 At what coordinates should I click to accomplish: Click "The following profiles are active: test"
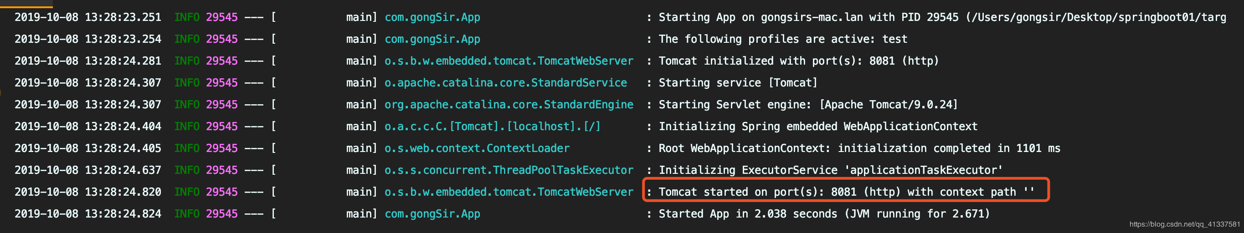click(783, 39)
